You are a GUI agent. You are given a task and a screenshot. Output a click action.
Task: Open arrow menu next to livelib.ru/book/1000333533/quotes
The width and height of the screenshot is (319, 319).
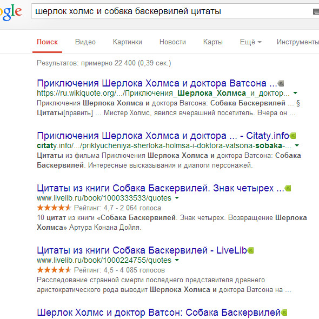tap(177, 198)
